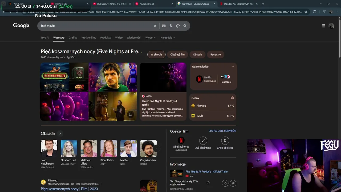
Task: Click the Obsada chip
Action: click(x=197, y=54)
